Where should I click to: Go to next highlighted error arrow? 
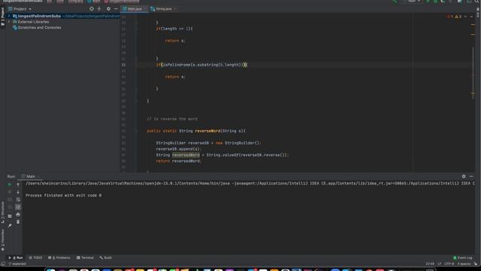[471, 17]
